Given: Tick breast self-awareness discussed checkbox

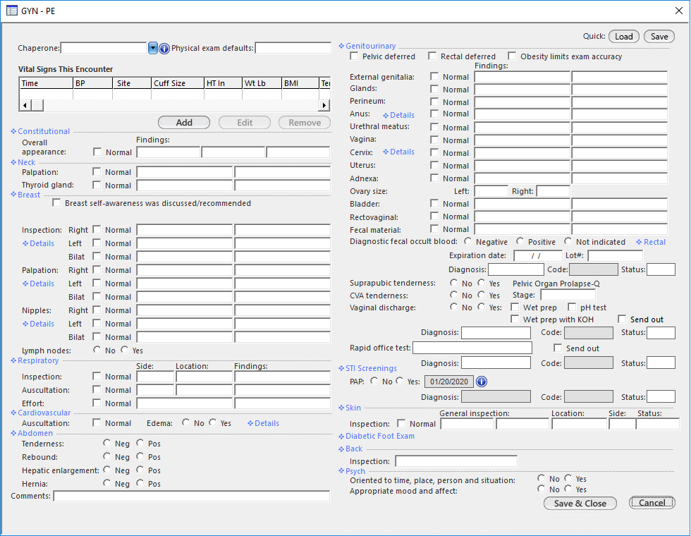Looking at the screenshot, I should coord(56,203).
